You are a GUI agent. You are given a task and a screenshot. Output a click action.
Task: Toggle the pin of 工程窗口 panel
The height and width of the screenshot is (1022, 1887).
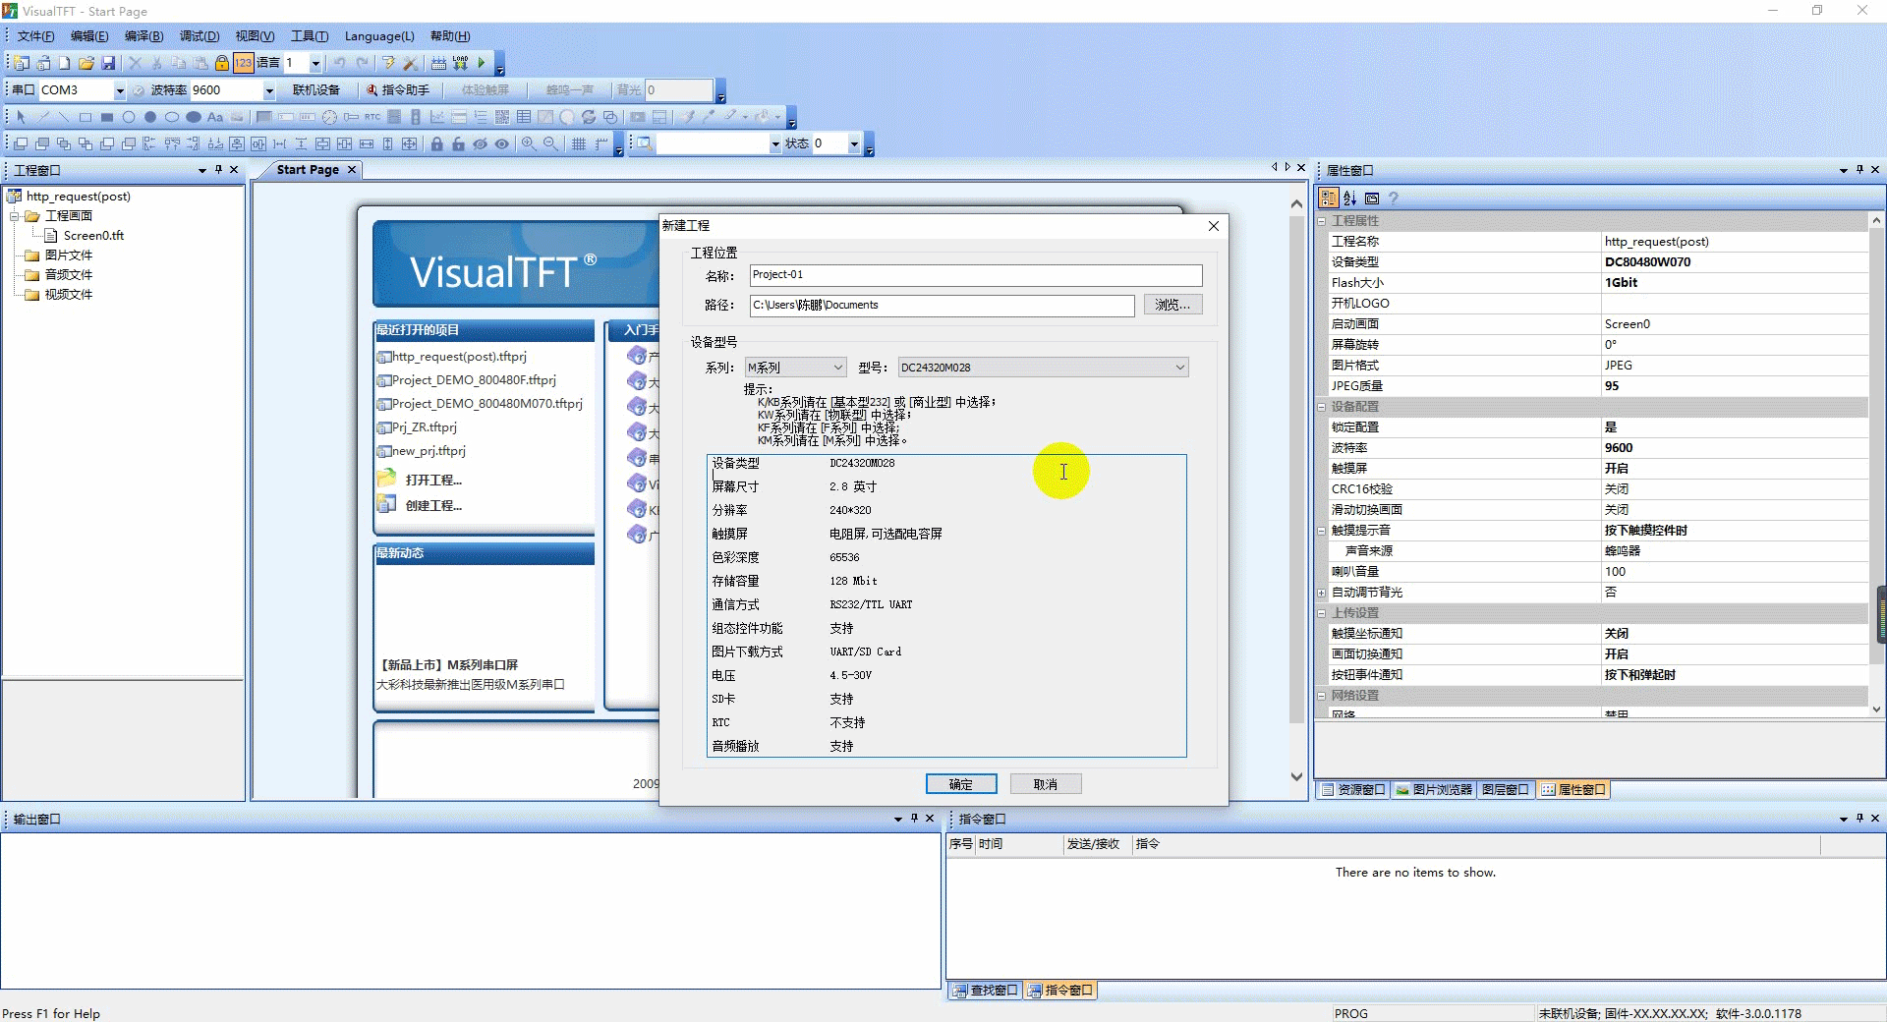click(x=218, y=170)
